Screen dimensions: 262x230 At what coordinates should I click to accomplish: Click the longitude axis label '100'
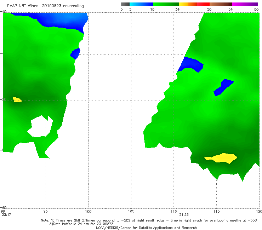(x=88, y=211)
